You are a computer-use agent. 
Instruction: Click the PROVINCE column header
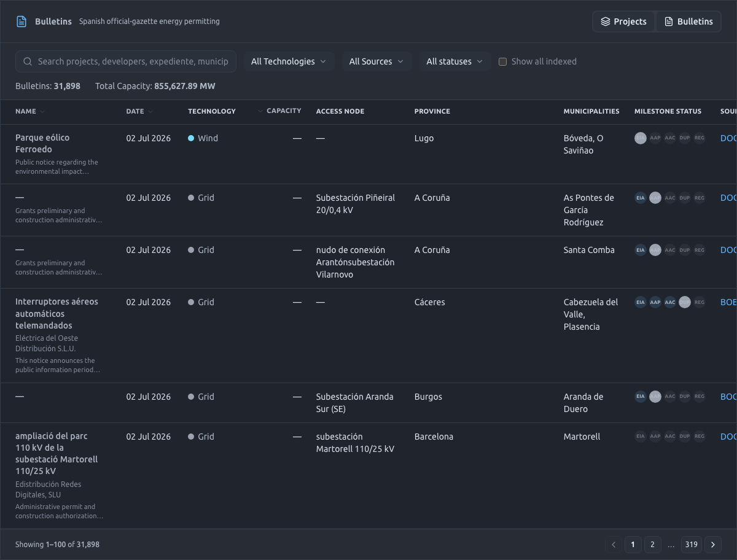[x=432, y=112]
